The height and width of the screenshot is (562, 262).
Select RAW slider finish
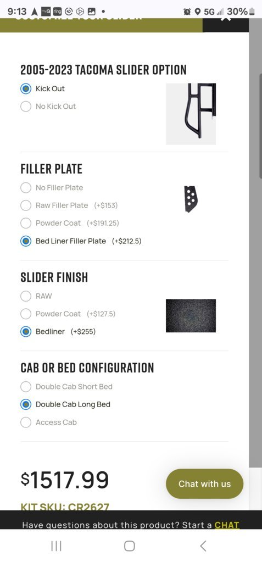point(36,296)
